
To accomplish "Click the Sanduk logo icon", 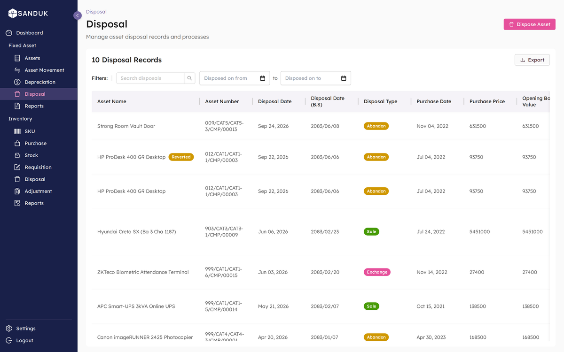I will pyautogui.click(x=13, y=14).
